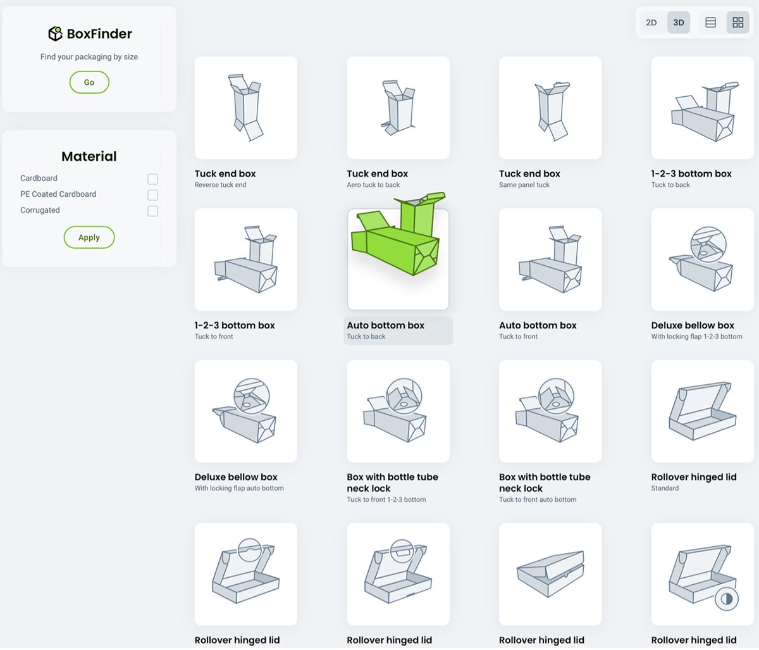Select the Auto bottom box, tuck to front
Screen dimensions: 759x650
pos(550,259)
